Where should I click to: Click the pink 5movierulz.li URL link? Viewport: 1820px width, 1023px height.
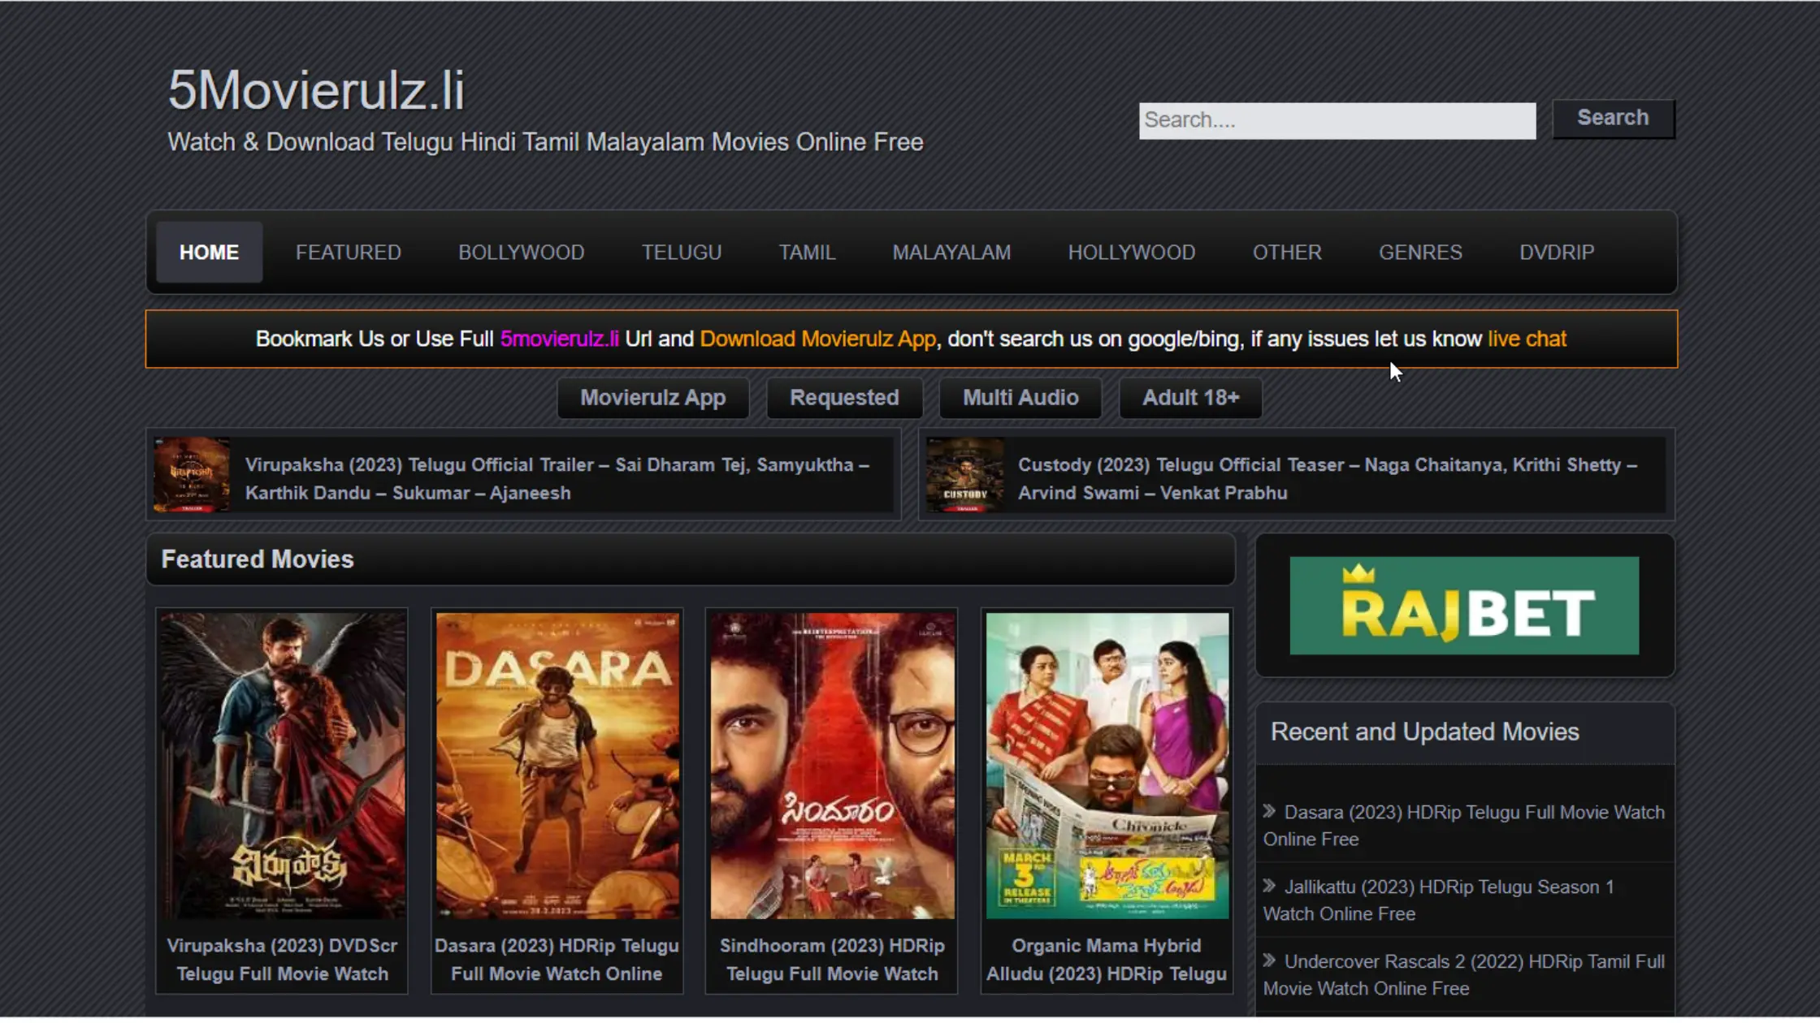point(559,339)
